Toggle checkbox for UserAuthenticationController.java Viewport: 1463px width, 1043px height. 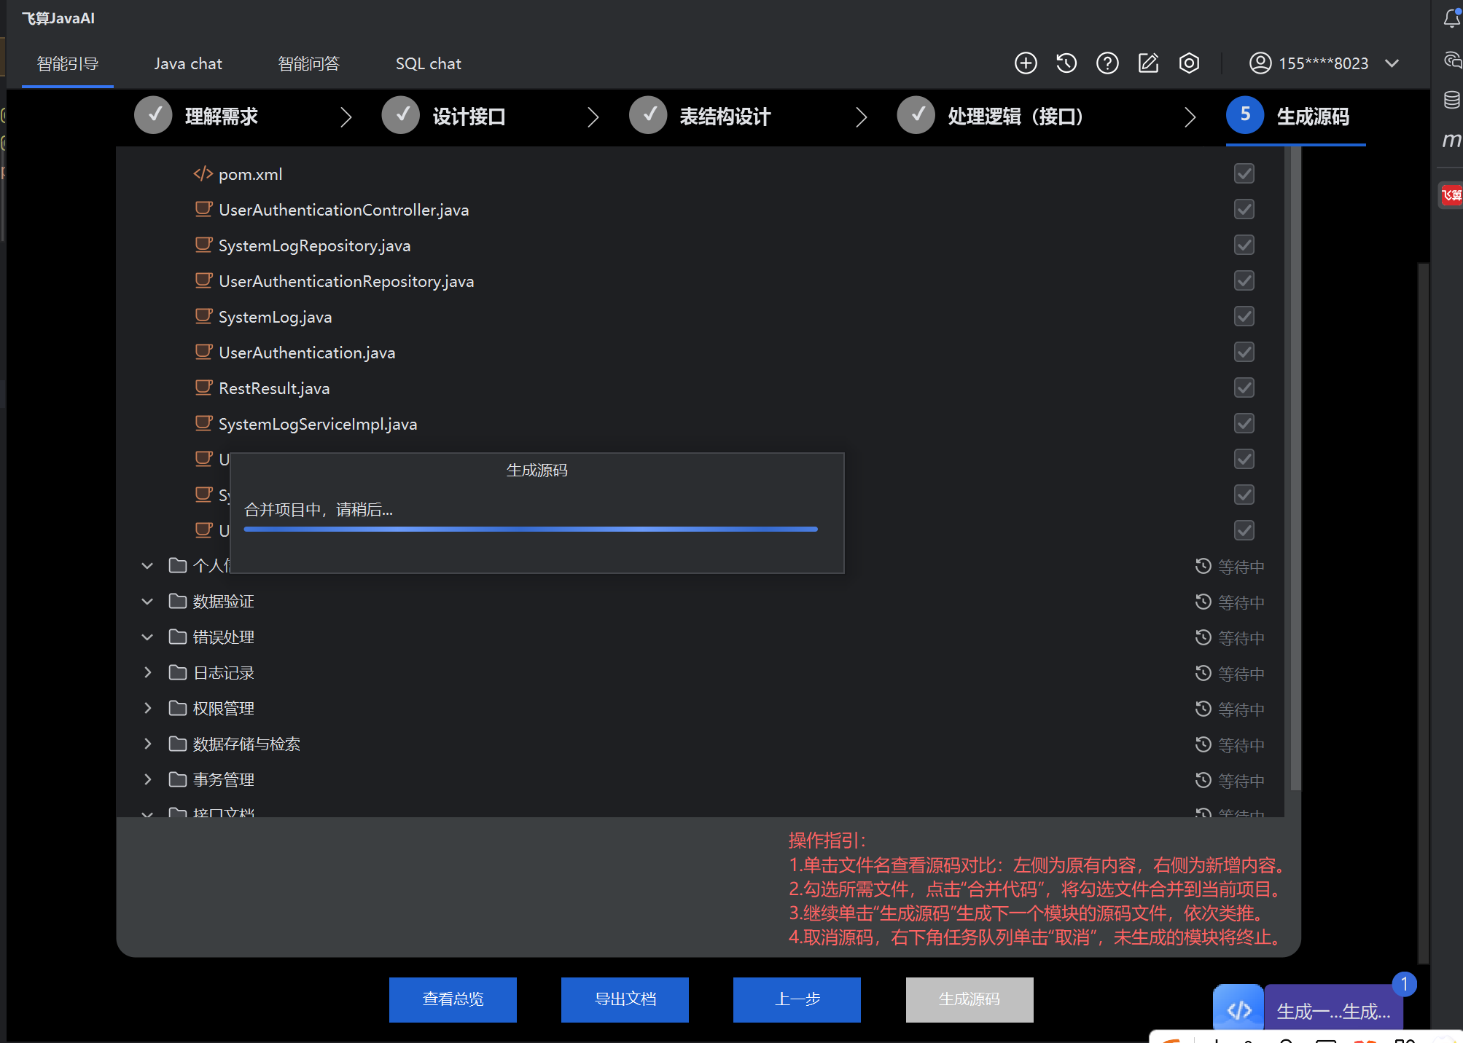(x=1244, y=209)
